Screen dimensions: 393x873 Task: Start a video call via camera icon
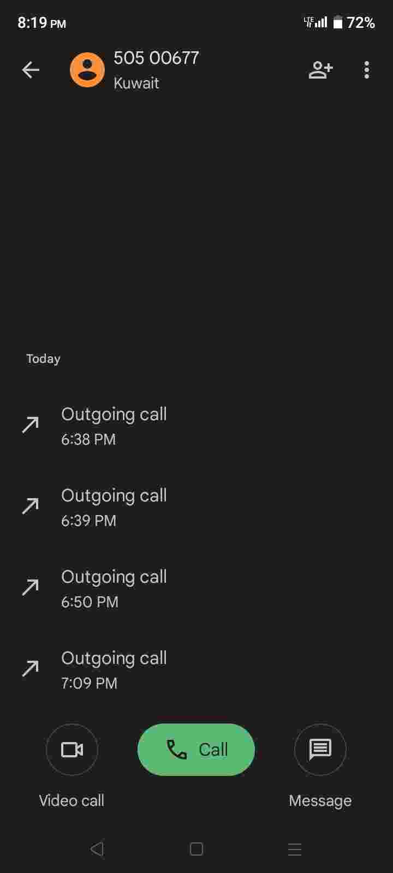72,749
